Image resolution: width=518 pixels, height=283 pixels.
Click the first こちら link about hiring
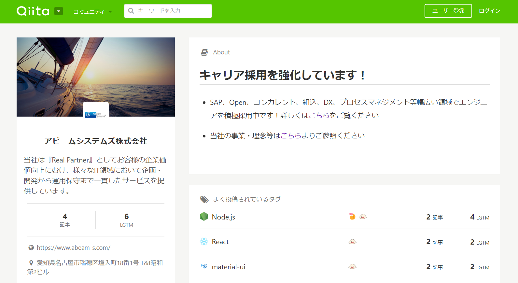319,115
